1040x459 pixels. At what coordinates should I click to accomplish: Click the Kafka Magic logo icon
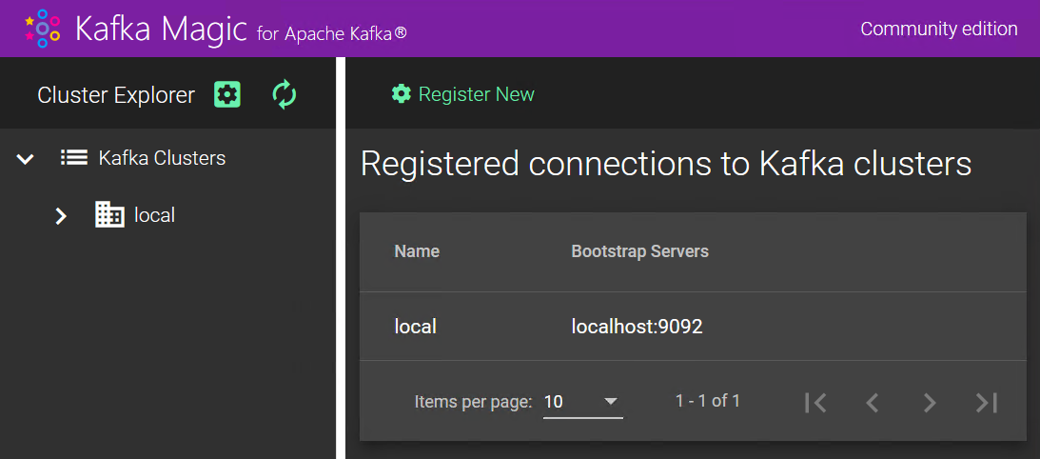point(43,29)
